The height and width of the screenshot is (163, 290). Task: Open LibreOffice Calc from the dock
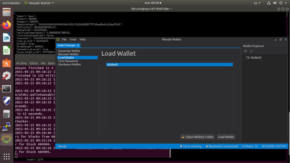point(6,50)
